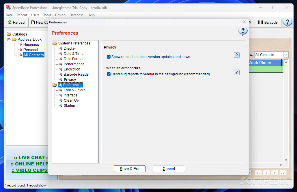
Task: Select My Preferences tree node
Action: click(x=70, y=85)
